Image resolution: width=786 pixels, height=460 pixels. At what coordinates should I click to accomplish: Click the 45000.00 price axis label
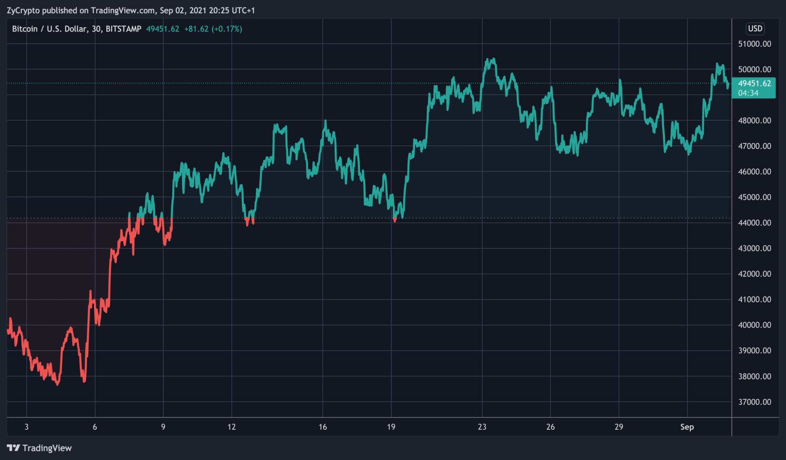pyautogui.click(x=755, y=197)
